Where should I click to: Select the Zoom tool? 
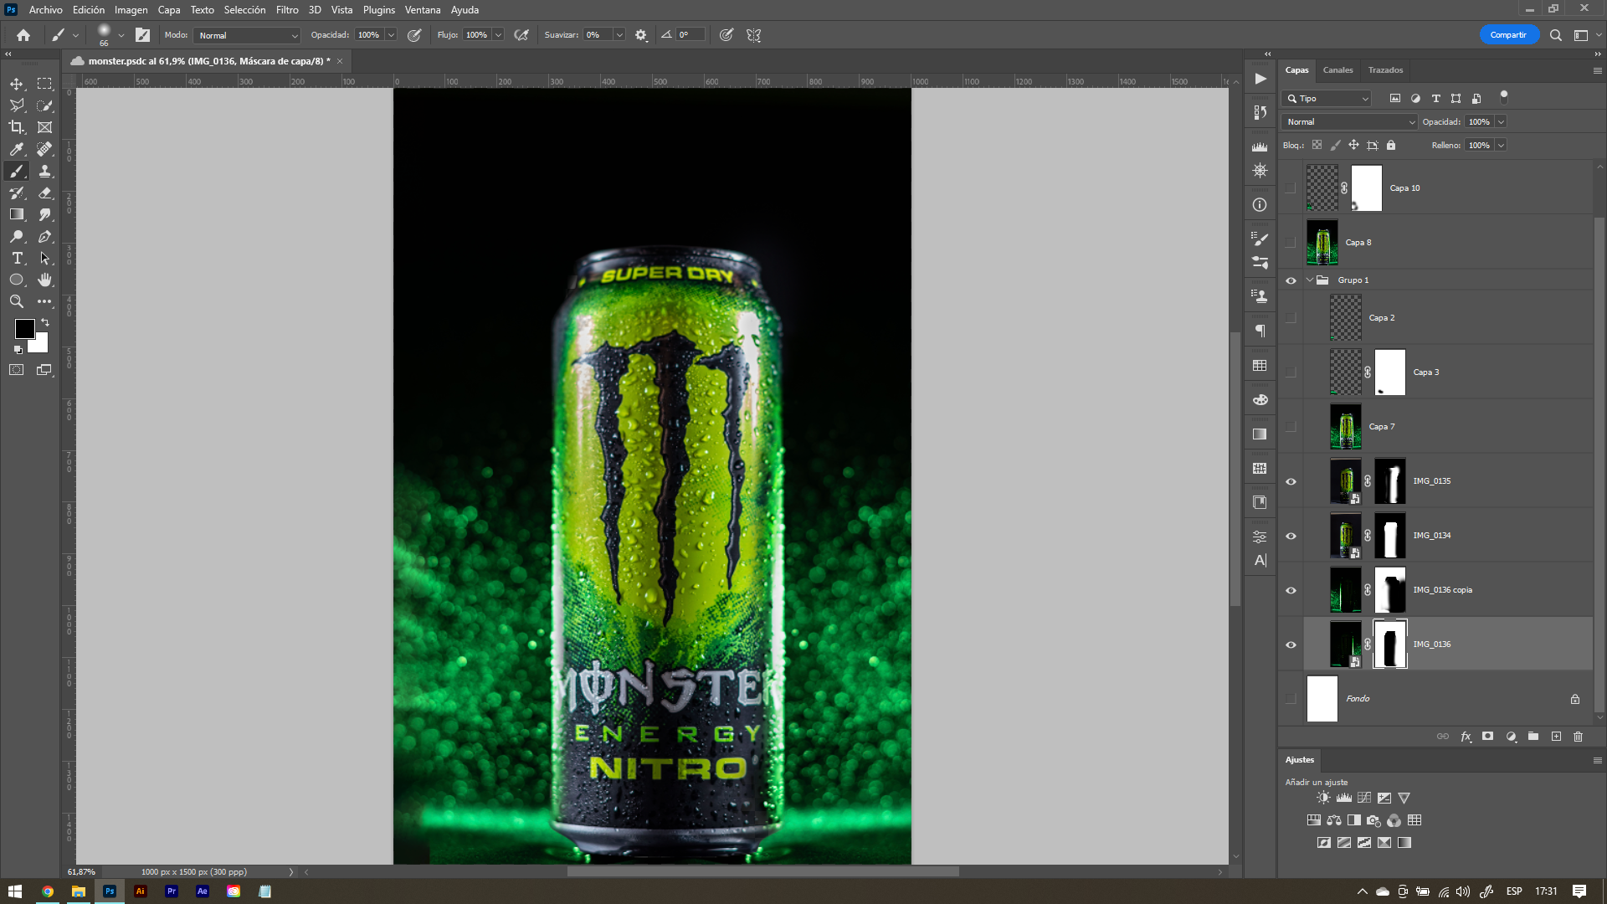(x=17, y=301)
